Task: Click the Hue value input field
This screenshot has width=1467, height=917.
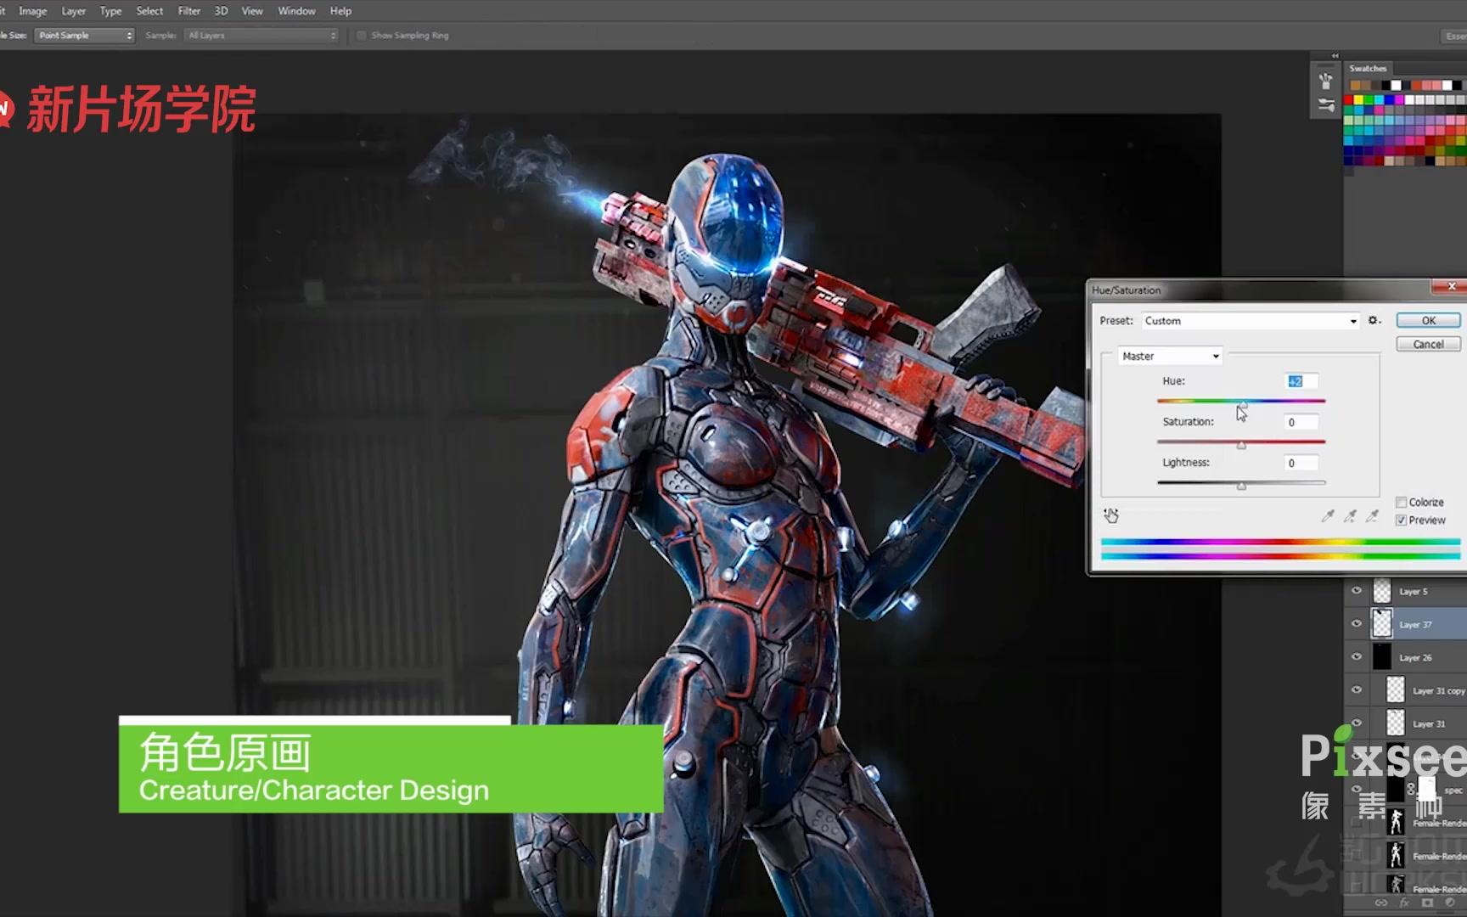Action: [1301, 381]
